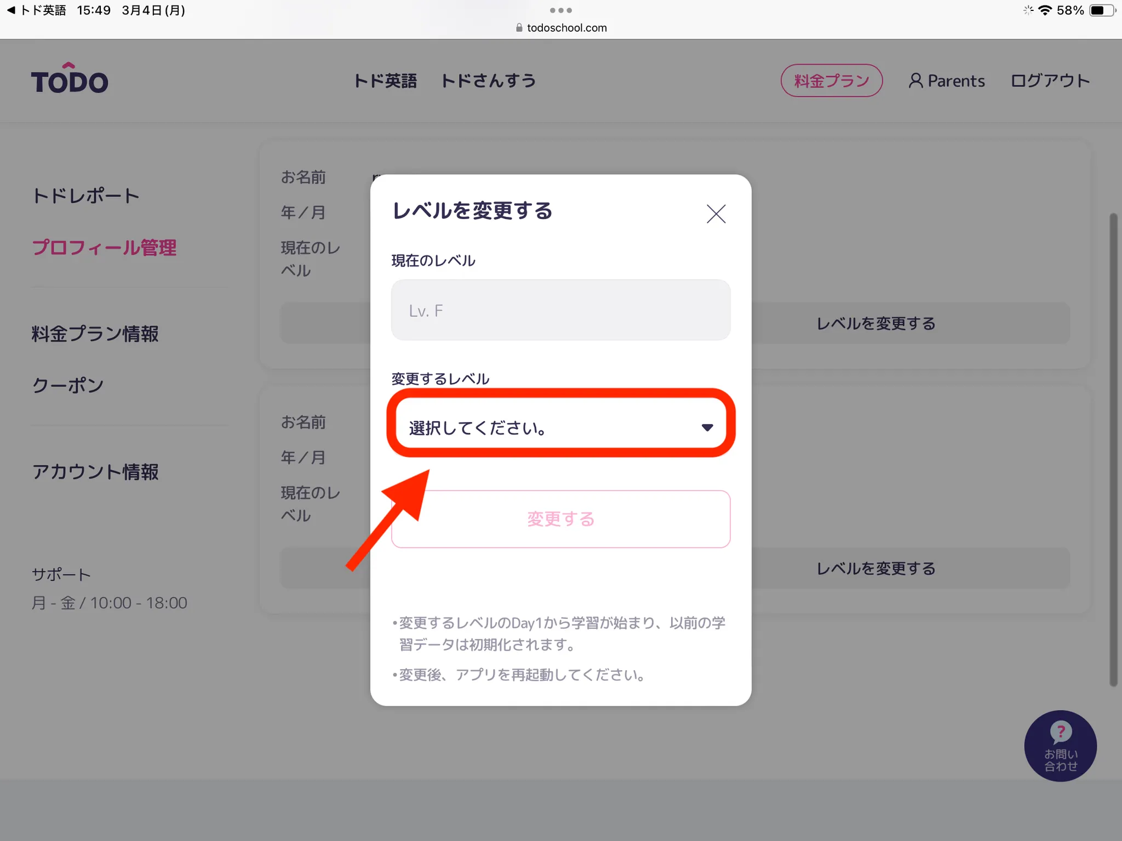
Task: Open the トド英語 navigation item
Action: 385,80
